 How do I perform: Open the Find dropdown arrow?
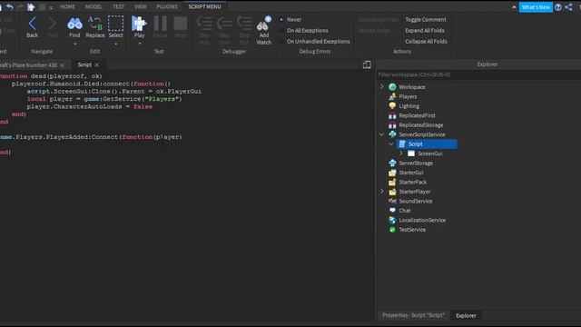click(74, 45)
